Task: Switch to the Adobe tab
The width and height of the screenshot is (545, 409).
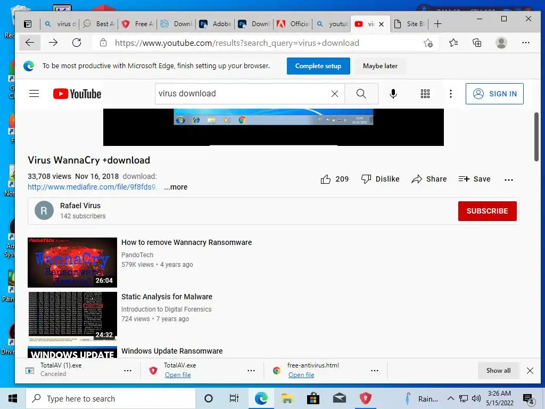Action: [216, 24]
